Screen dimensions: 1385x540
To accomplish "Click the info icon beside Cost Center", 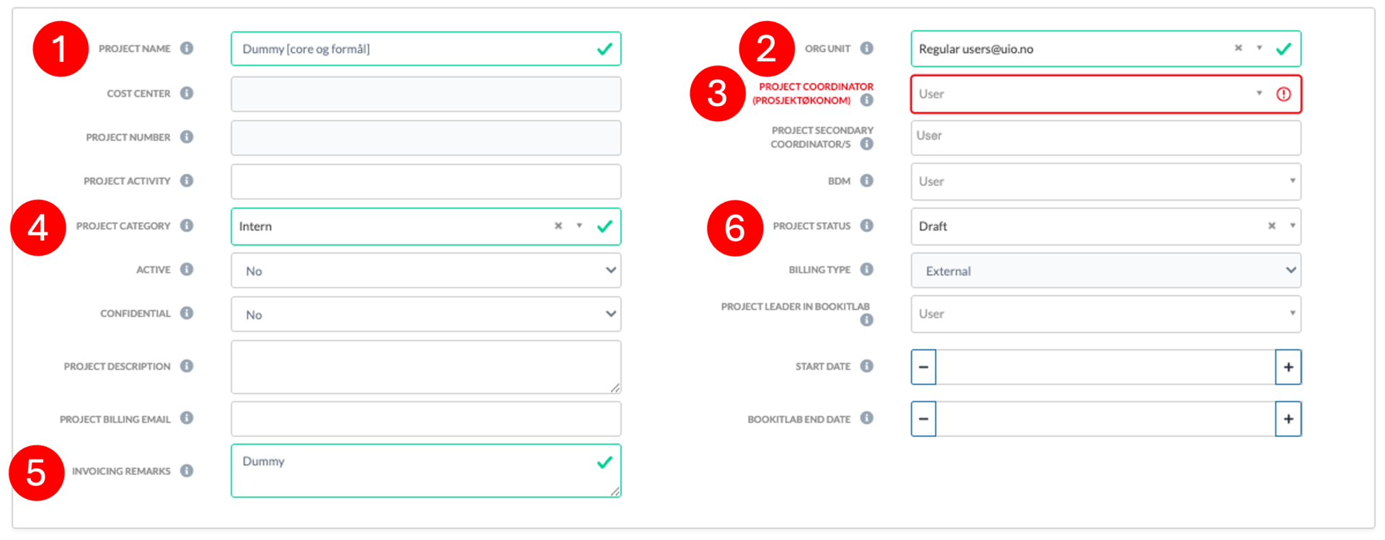I will pyautogui.click(x=187, y=93).
